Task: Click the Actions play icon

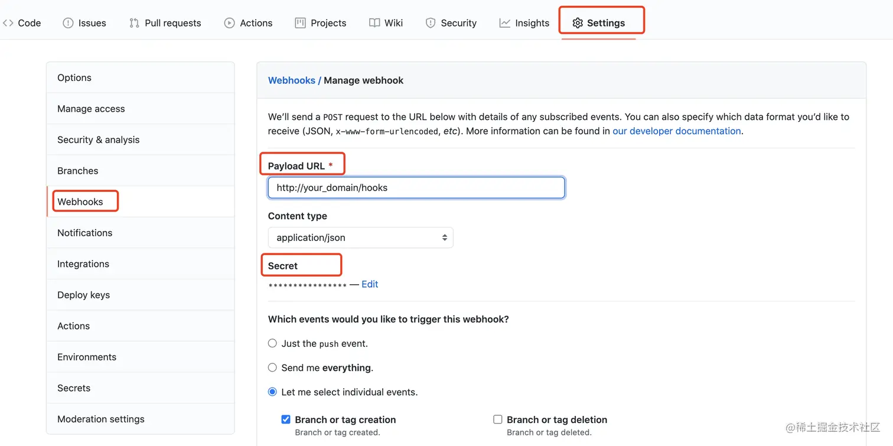Action: (x=229, y=23)
